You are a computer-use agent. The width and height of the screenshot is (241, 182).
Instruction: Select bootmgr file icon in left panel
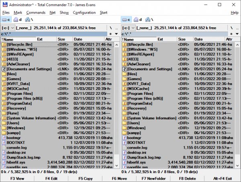click(x=4, y=138)
